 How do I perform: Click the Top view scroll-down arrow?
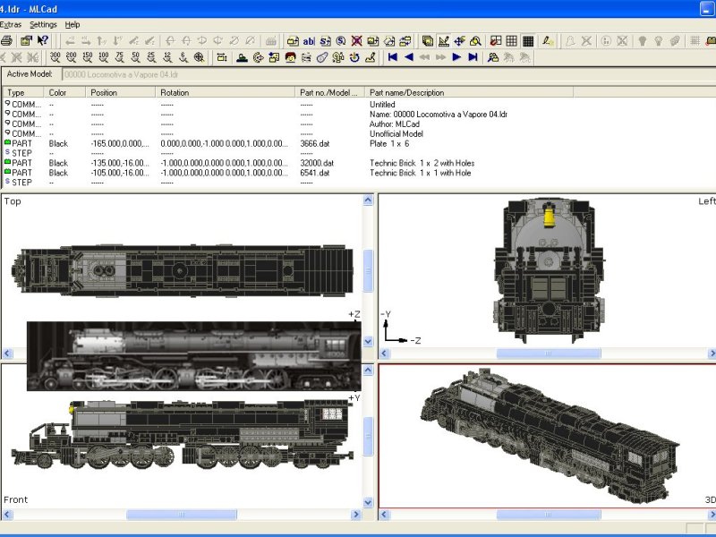(x=368, y=341)
